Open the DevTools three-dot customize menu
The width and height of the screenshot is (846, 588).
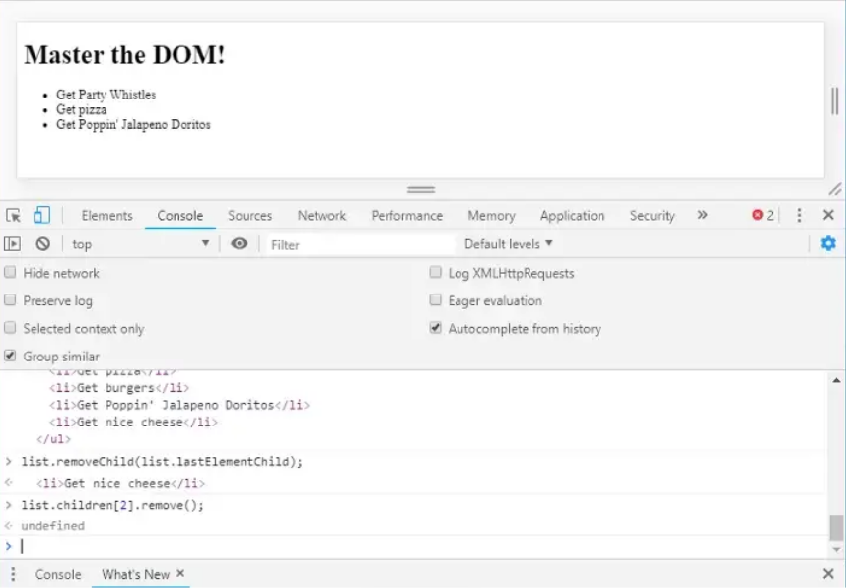pyautogui.click(x=799, y=215)
